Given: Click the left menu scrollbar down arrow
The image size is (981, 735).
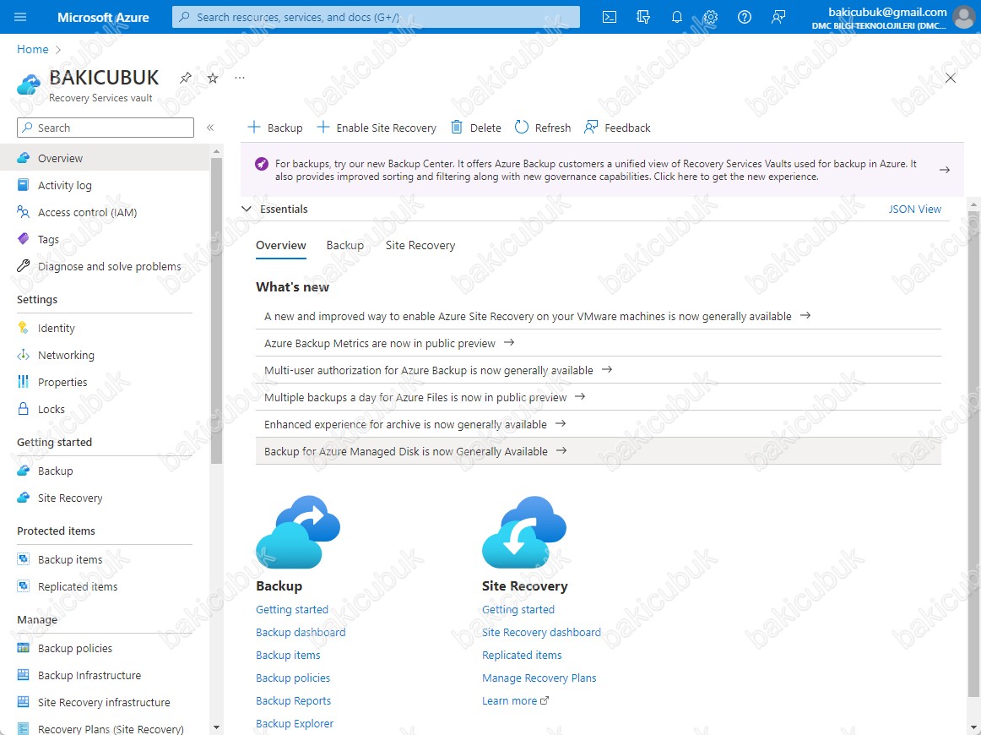Looking at the screenshot, I should point(216,727).
